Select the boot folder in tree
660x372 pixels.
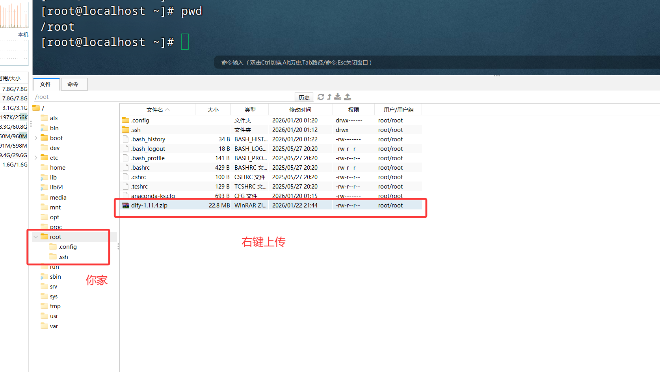click(x=52, y=138)
